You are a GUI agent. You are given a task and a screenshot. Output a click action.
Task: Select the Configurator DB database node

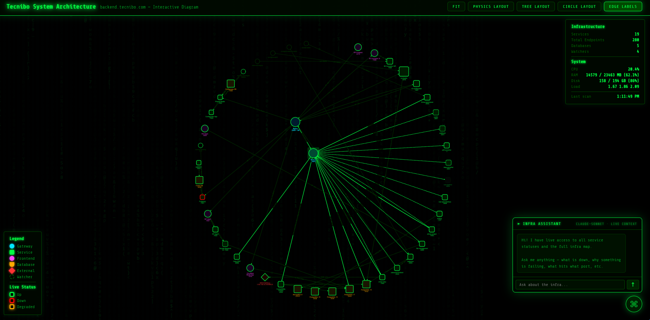(x=231, y=83)
